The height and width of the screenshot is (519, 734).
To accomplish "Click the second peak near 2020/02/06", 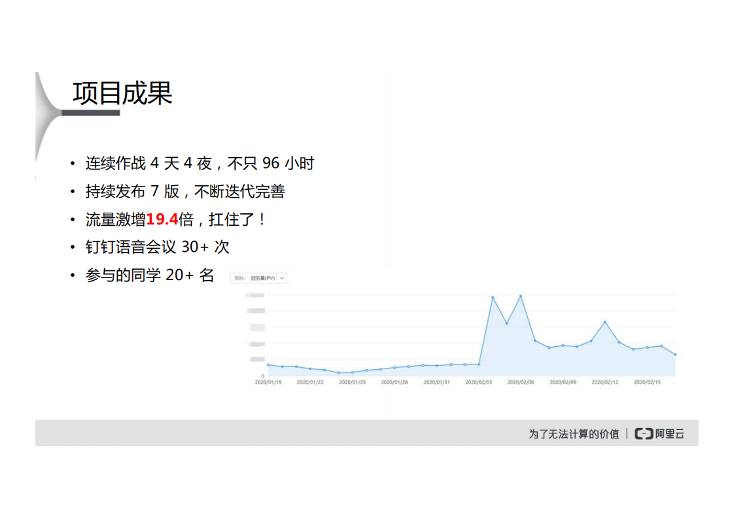I will click(521, 296).
